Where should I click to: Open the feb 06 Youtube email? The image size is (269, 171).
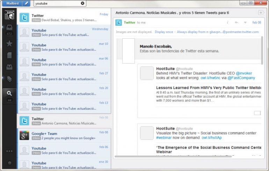pos(64,150)
